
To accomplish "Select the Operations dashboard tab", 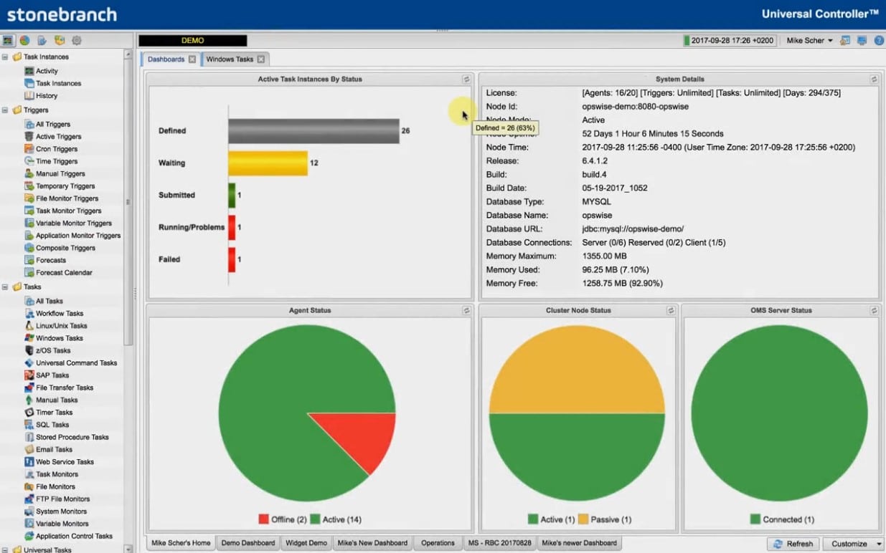I will point(438,543).
